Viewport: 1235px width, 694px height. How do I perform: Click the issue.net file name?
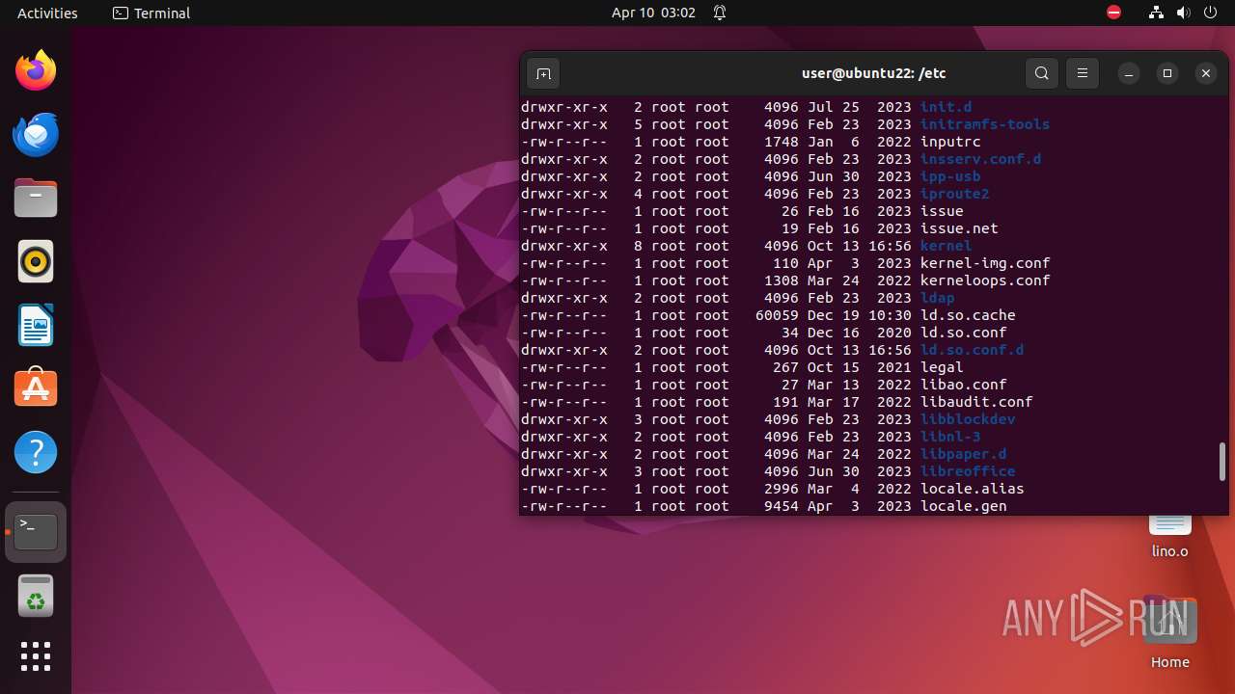[x=959, y=228]
